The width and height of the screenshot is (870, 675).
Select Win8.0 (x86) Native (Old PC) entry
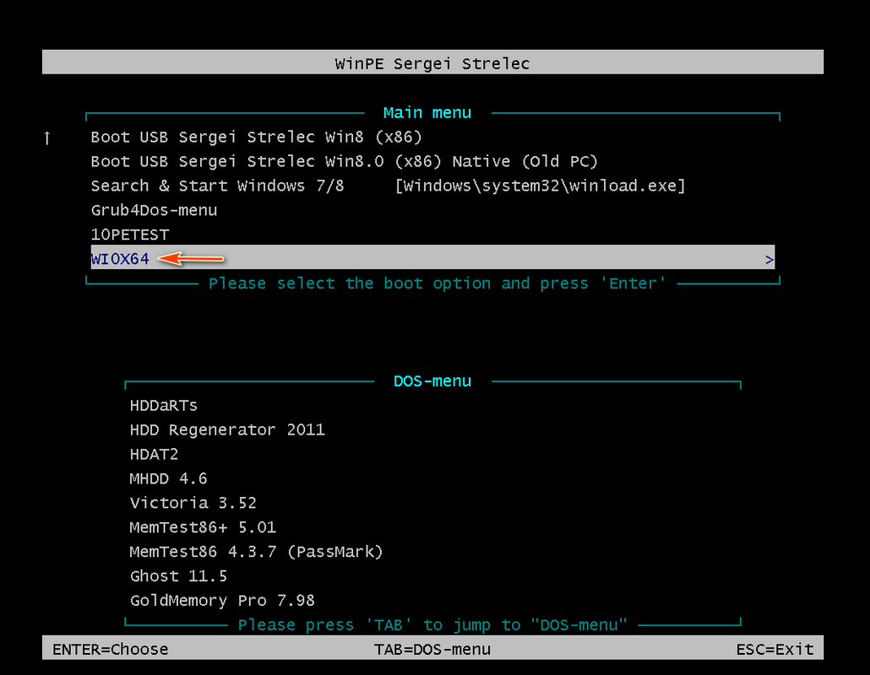point(344,161)
